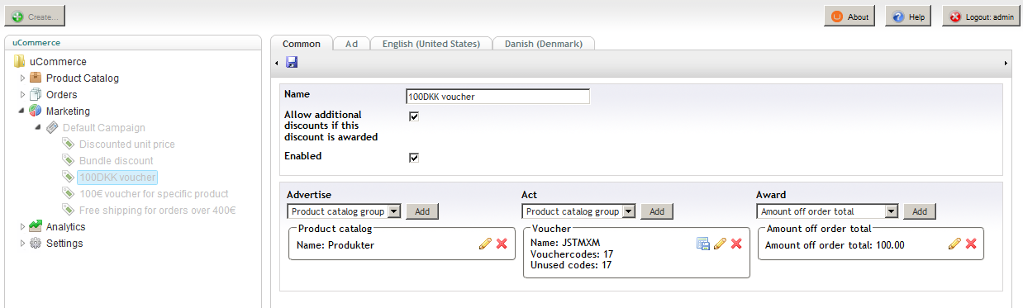This screenshot has width=1023, height=308.
Task: Select Free shipping for orders over 400€
Action: [x=158, y=210]
